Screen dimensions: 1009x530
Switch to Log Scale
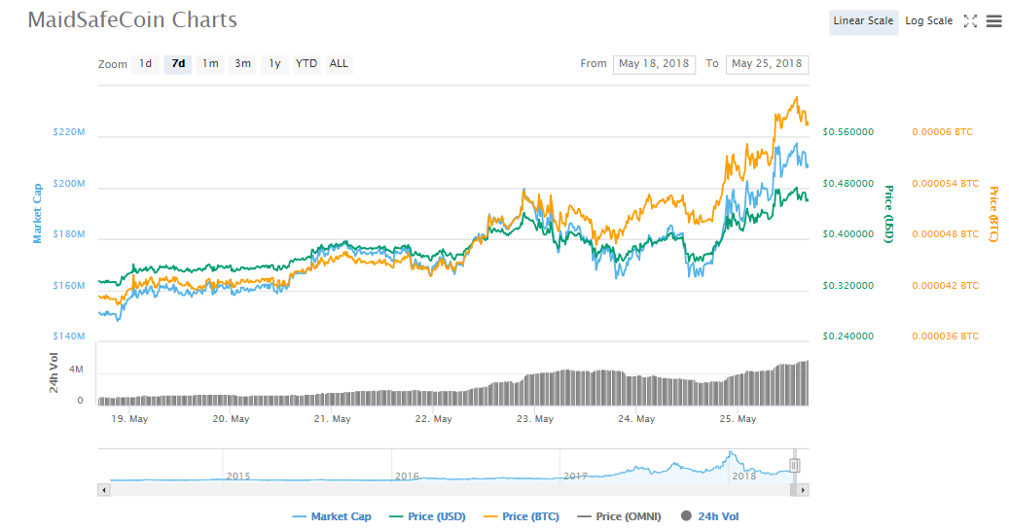click(928, 21)
